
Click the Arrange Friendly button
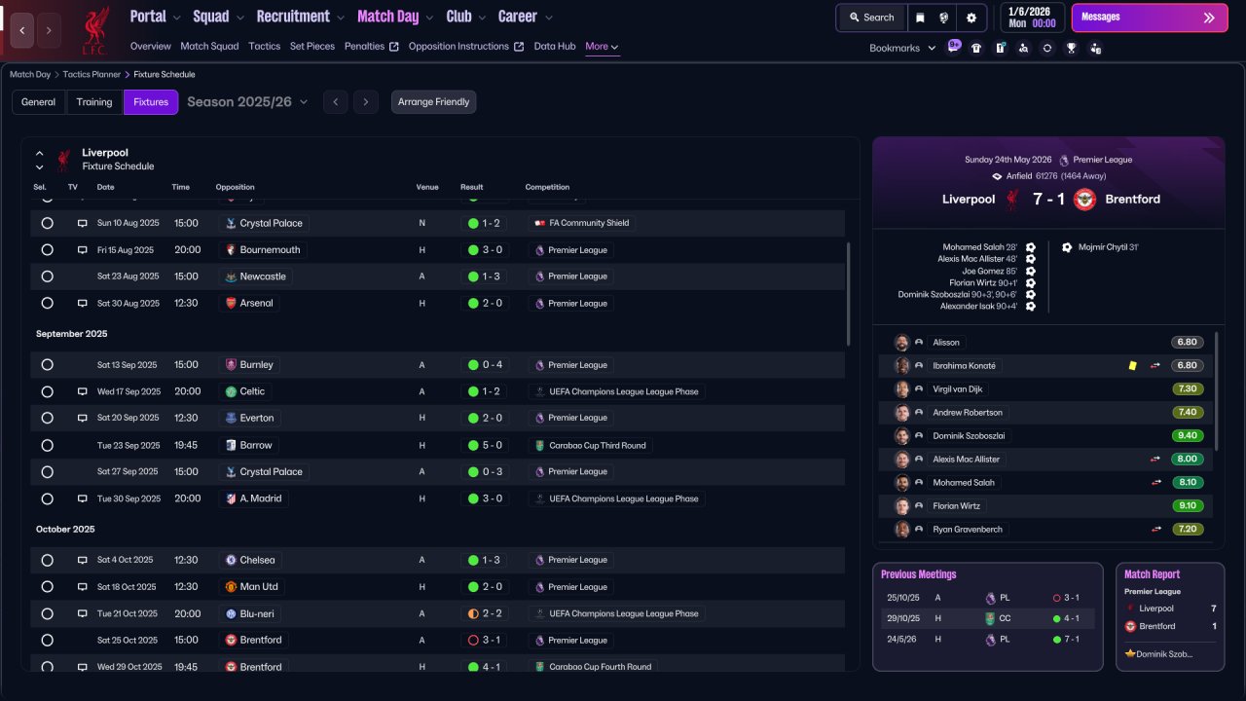click(433, 102)
